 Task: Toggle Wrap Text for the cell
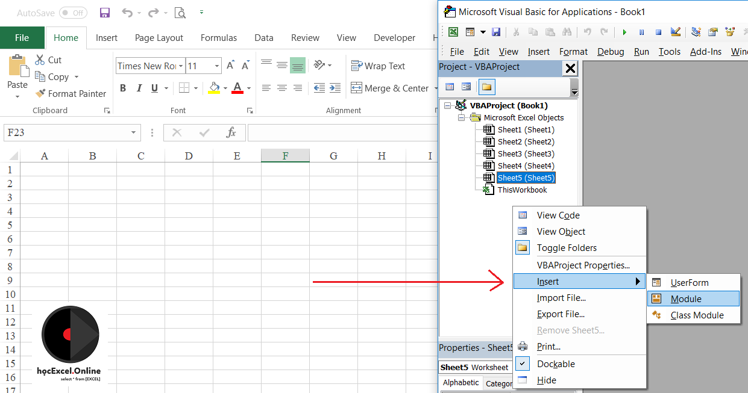tap(377, 66)
